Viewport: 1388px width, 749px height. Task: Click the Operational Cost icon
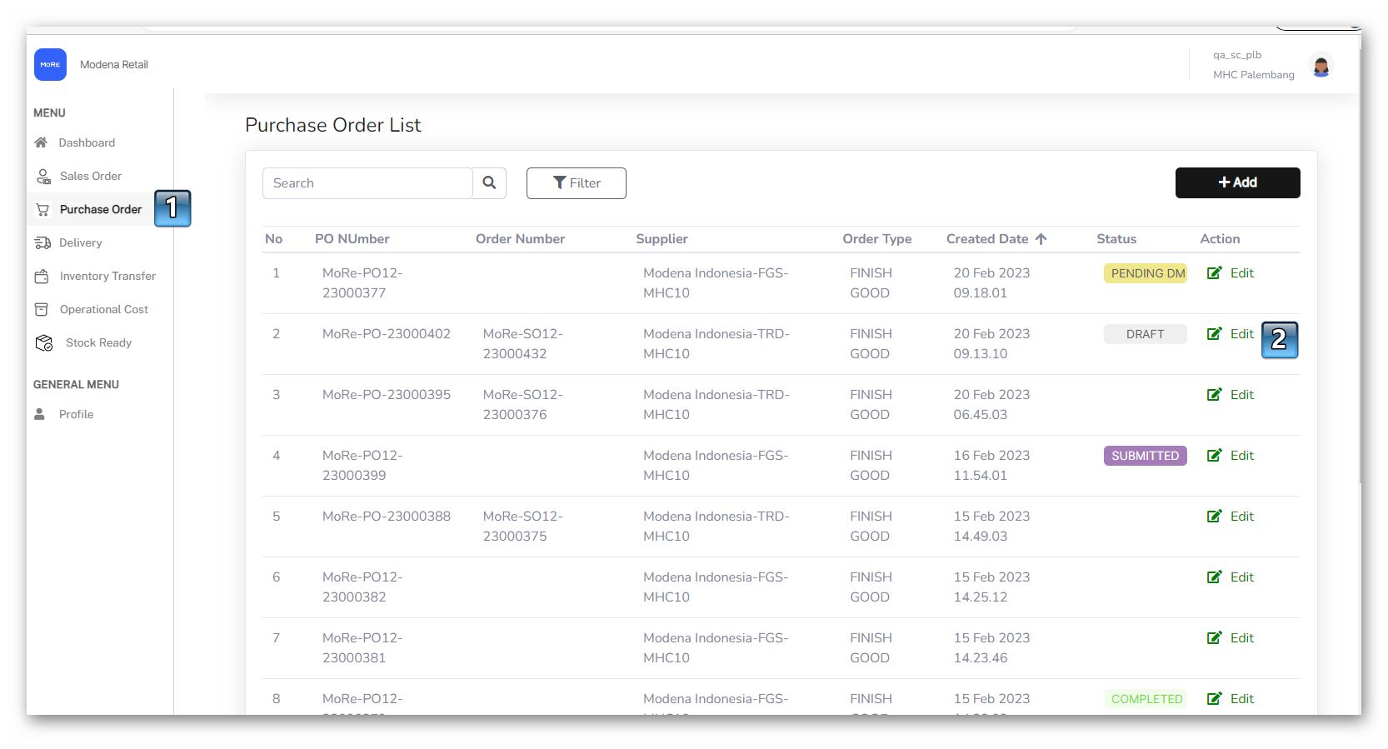coord(42,309)
